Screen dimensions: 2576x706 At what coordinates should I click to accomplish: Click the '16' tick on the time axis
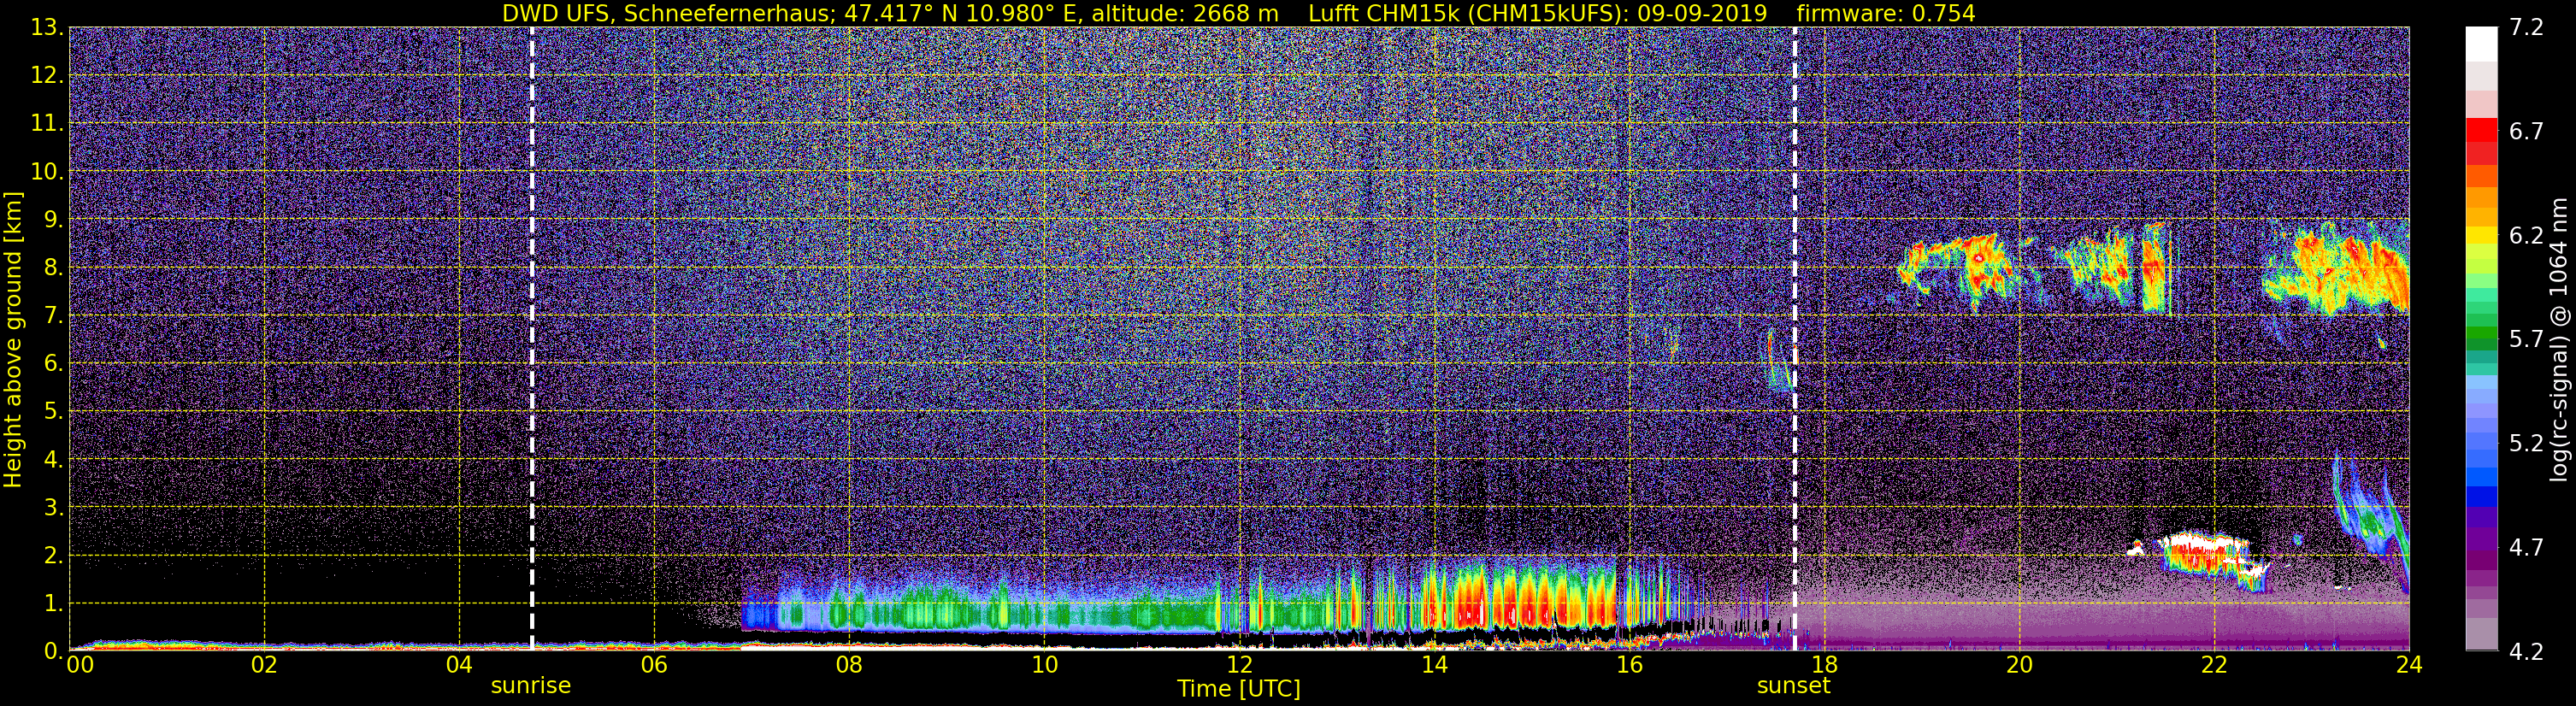coord(1629,665)
